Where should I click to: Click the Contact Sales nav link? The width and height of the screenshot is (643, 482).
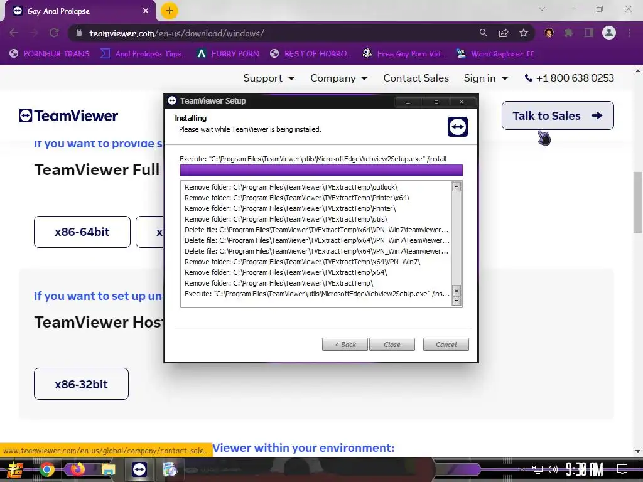(416, 78)
